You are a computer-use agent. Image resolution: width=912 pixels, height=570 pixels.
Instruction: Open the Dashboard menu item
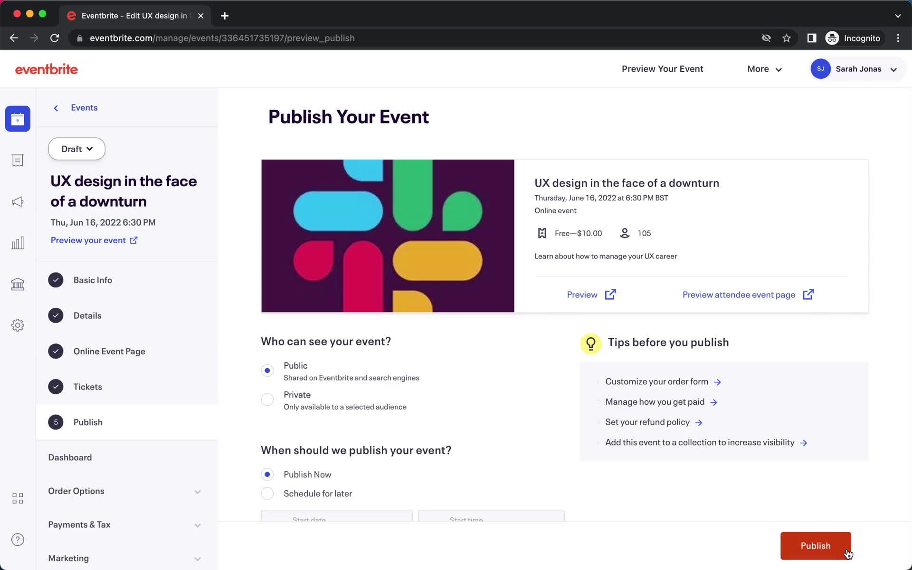point(70,457)
